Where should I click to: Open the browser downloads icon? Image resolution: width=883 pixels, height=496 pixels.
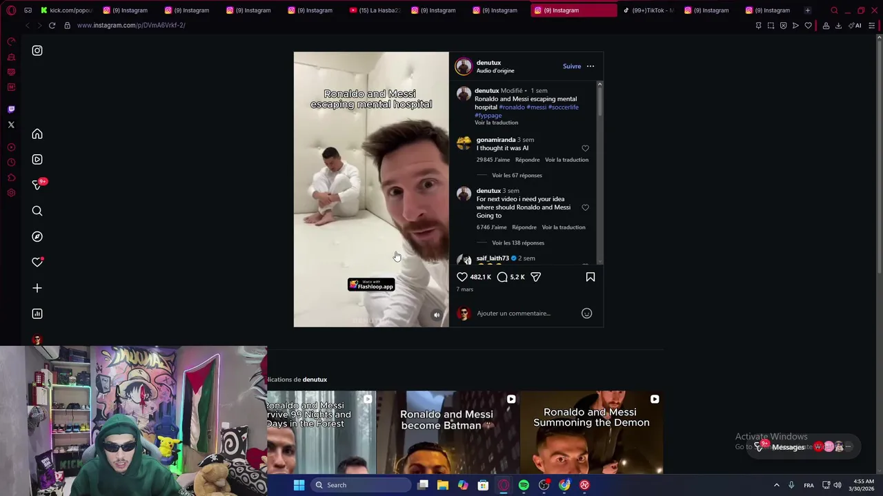[x=838, y=25]
